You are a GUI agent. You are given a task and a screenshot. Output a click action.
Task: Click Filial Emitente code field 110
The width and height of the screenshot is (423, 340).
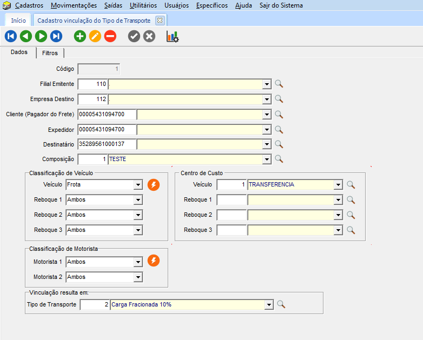92,84
